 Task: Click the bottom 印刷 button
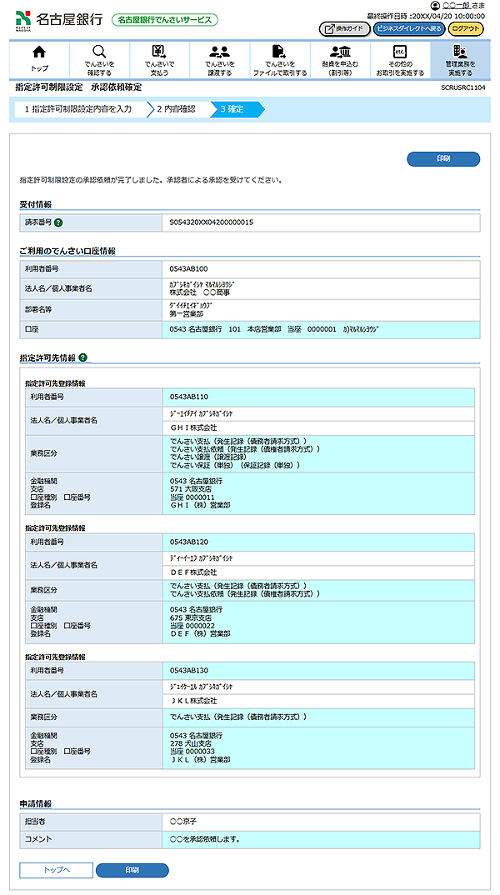(132, 870)
